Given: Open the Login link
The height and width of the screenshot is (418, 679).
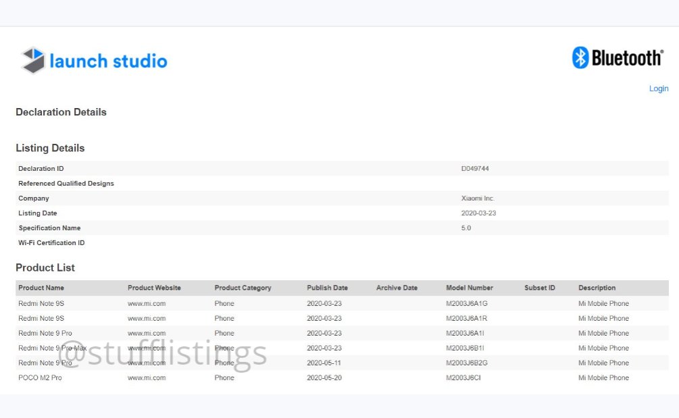Looking at the screenshot, I should tap(659, 88).
